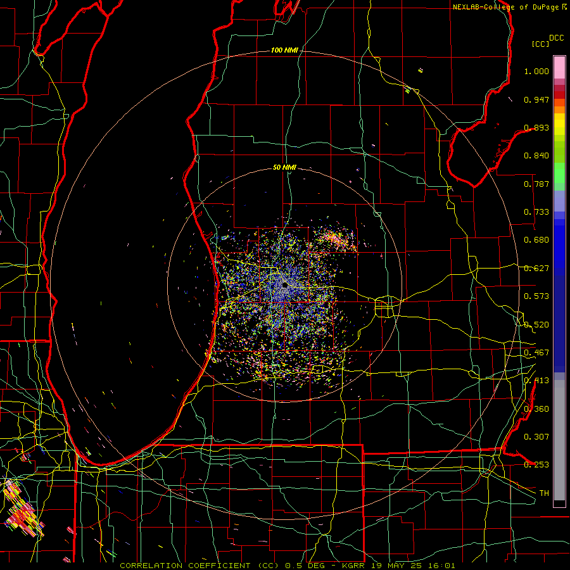
Task: Click the pink echo cluster northeast of radar
Action: 335,238
